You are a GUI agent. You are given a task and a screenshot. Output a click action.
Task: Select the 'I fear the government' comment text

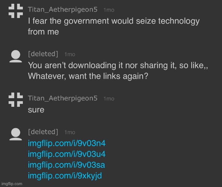click(114, 26)
